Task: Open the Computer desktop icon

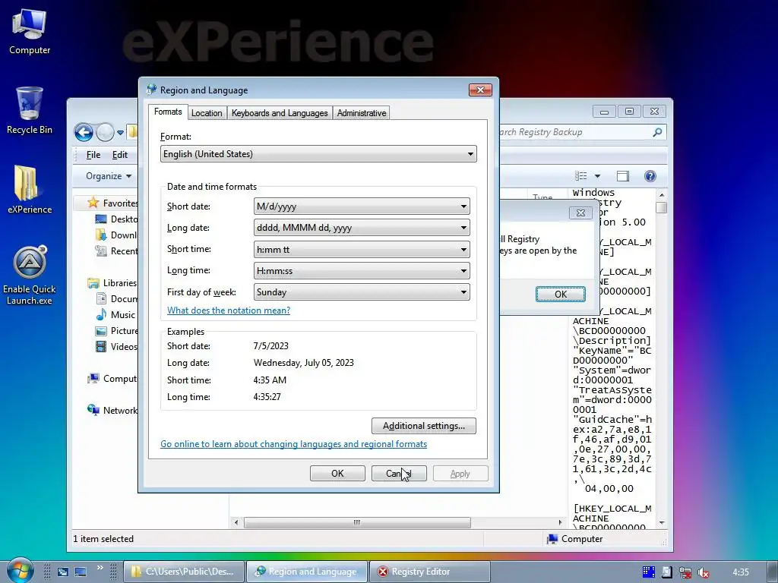Action: [x=30, y=32]
